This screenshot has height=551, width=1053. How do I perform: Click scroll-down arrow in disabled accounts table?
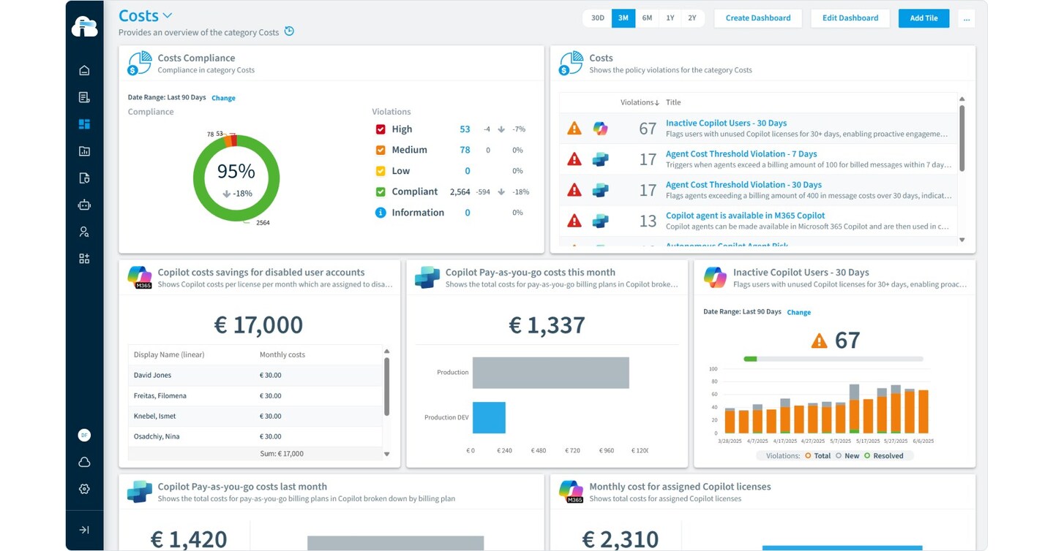387,454
